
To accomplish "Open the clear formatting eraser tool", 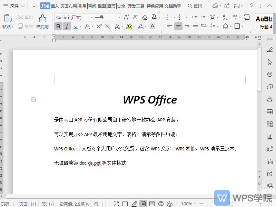I will tap(145, 17).
